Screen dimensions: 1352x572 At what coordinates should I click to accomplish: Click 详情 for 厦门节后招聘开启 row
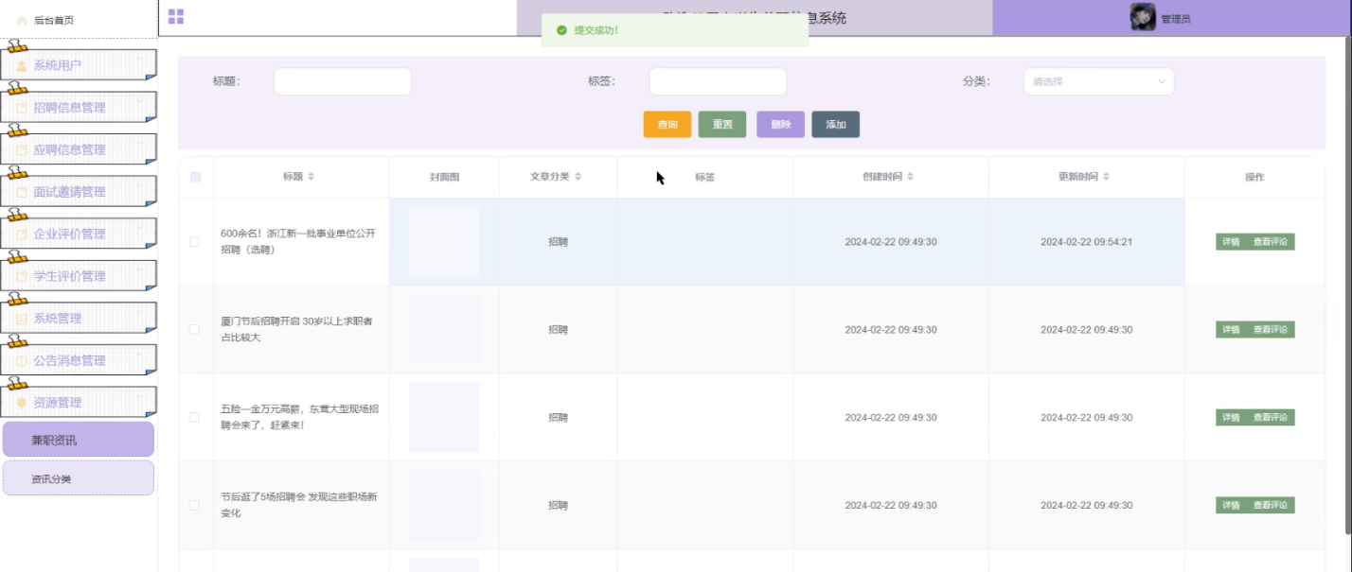click(x=1231, y=329)
